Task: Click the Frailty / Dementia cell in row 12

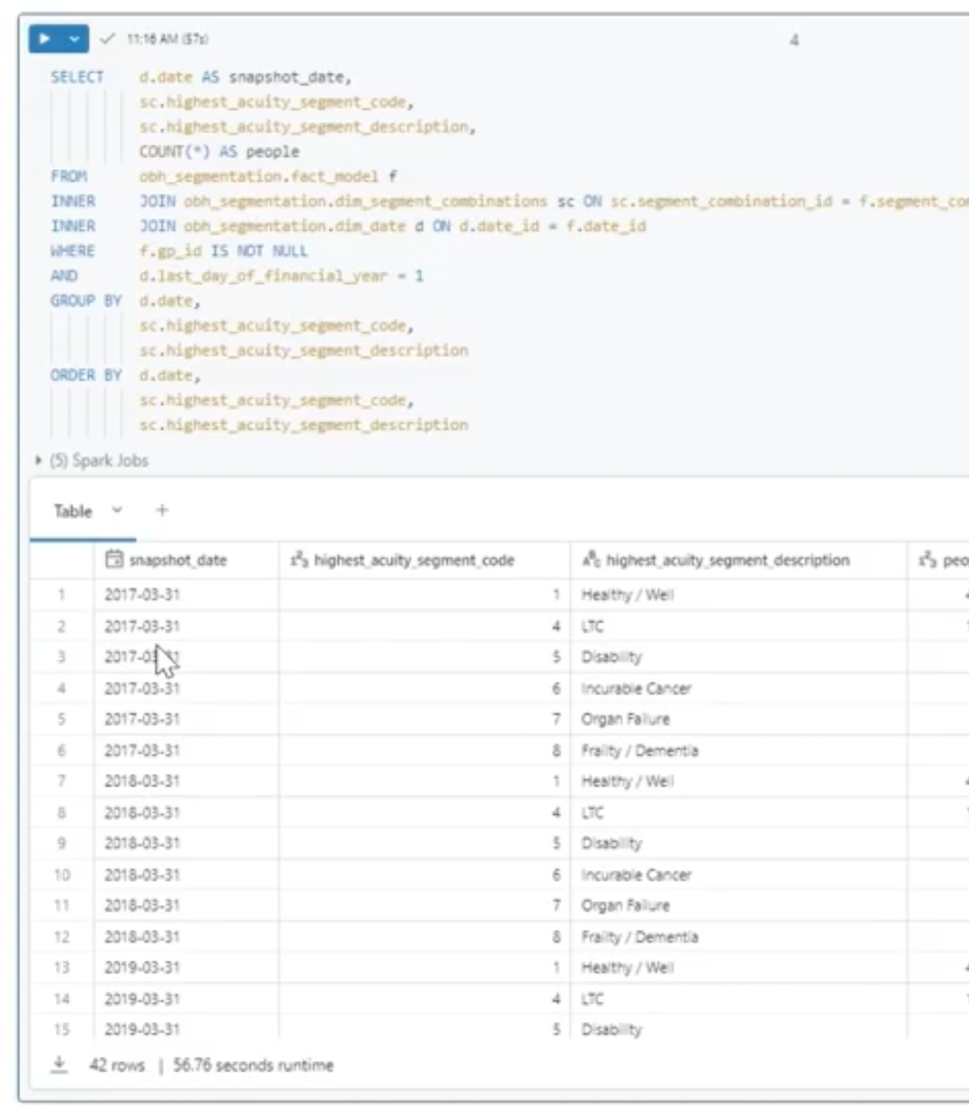Action: pyautogui.click(x=639, y=936)
